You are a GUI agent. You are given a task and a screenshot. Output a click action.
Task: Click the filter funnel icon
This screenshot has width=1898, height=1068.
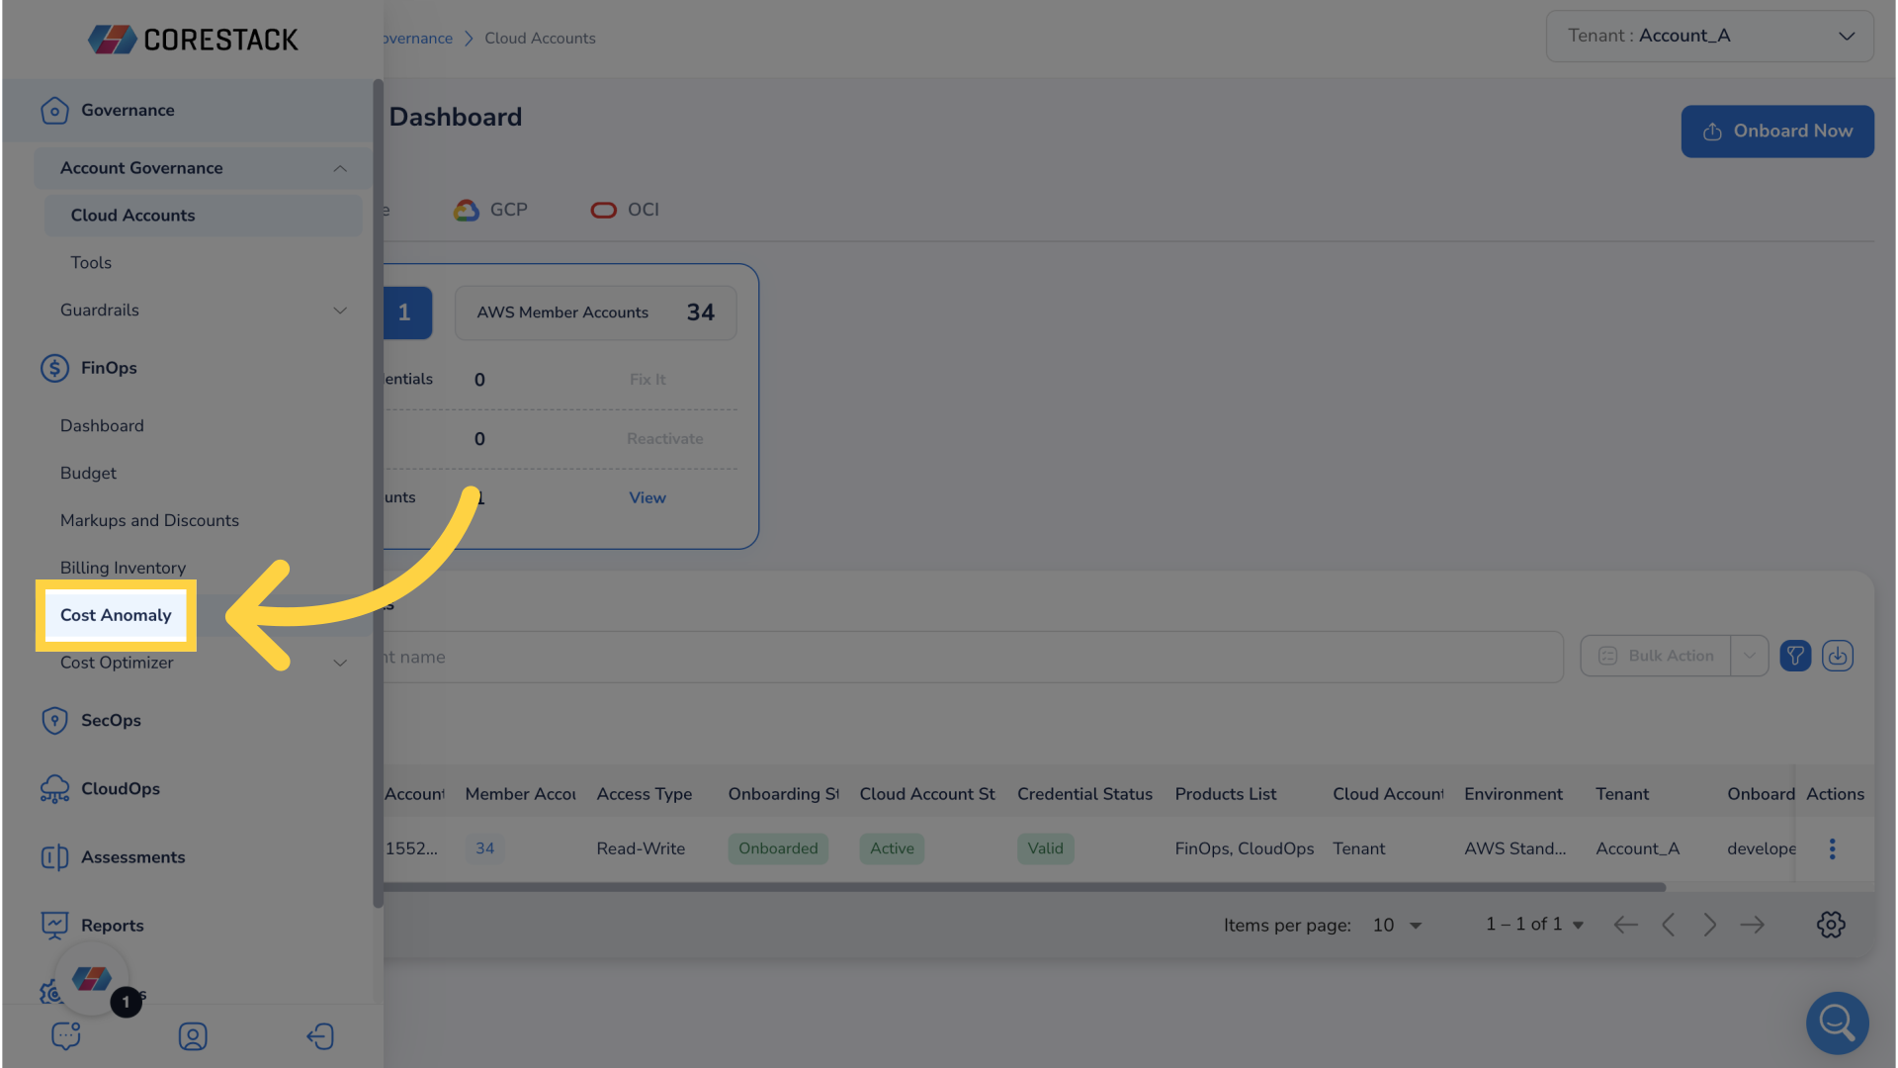pos(1795,656)
